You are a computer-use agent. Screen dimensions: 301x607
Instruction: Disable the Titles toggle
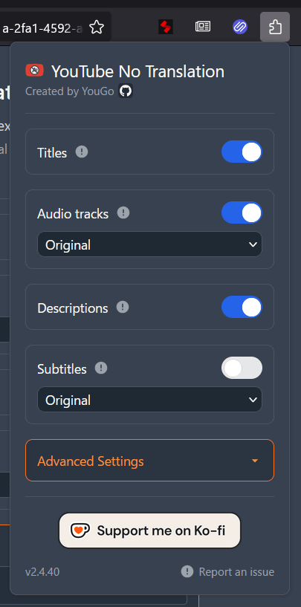(242, 152)
